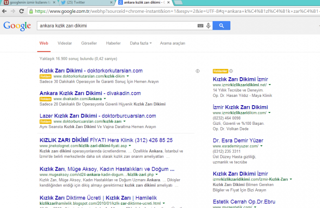The image size is (320, 208).
Task: Click info icon beside Reklamlar label
Action: coord(231,71)
